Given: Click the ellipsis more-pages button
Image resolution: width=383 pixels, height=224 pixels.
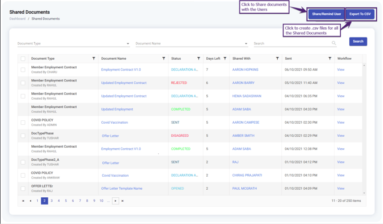Looking at the screenshot, I should [x=109, y=201].
